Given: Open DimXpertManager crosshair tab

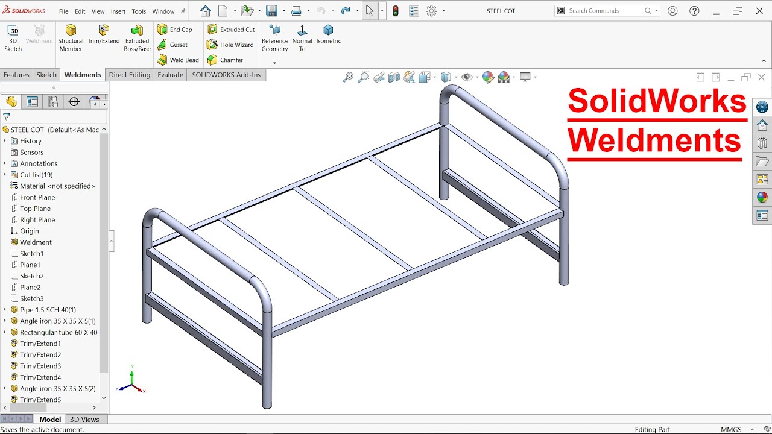Looking at the screenshot, I should point(74,102).
